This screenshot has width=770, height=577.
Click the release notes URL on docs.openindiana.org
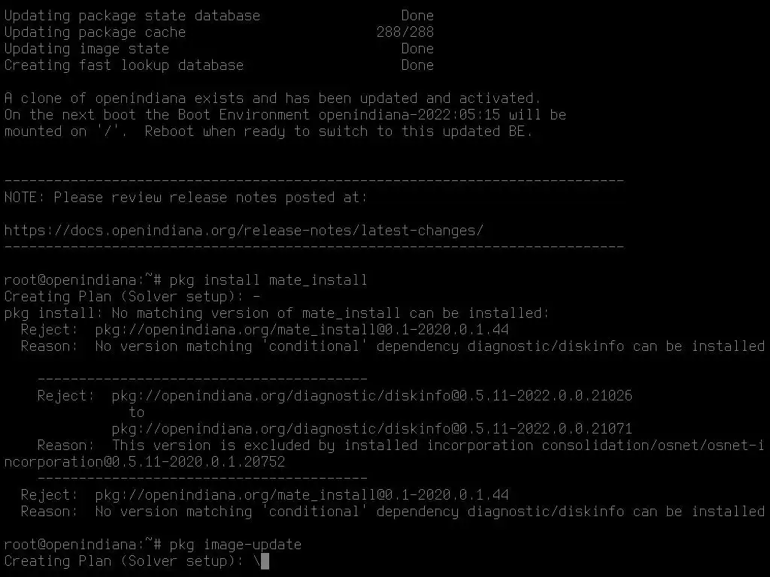[x=244, y=231]
